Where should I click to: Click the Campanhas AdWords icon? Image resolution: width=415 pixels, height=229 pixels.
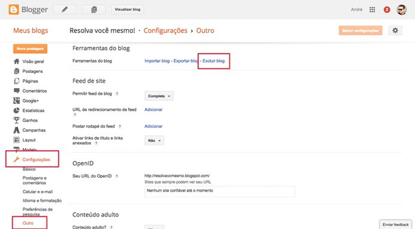click(x=16, y=130)
